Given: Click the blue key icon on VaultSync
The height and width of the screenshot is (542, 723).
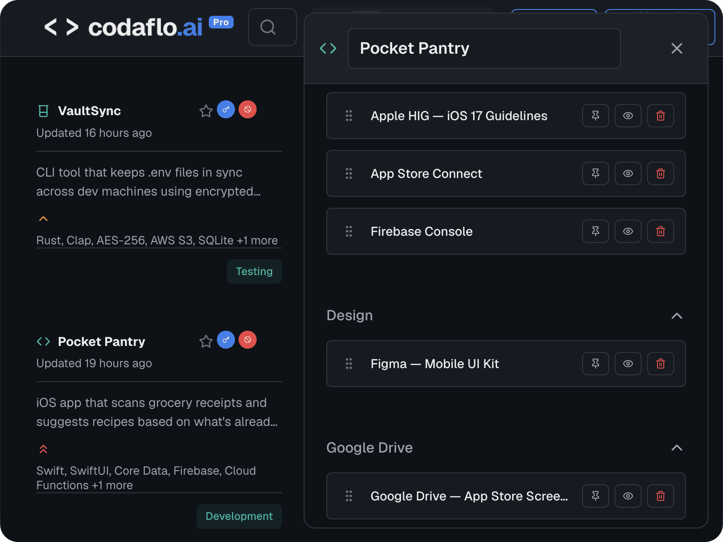Looking at the screenshot, I should coord(226,109).
